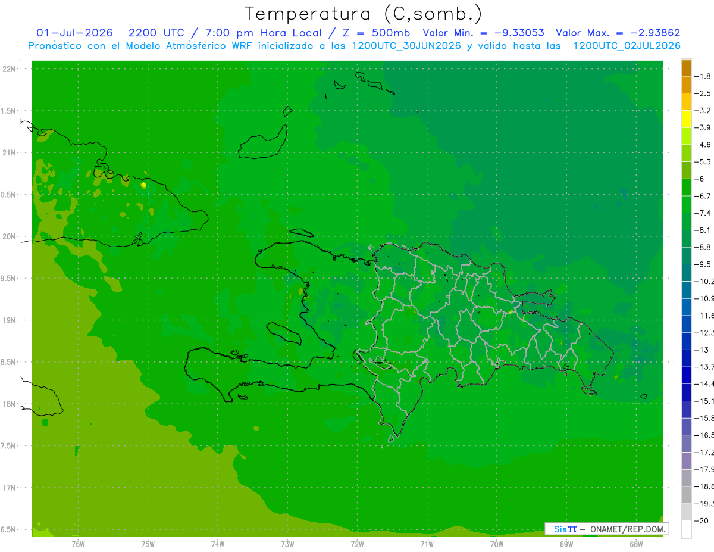Select the 'Z = 500mb' level label

(x=376, y=33)
